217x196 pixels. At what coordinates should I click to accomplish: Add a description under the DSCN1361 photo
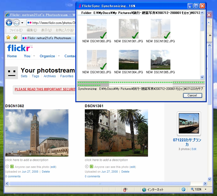106,160
